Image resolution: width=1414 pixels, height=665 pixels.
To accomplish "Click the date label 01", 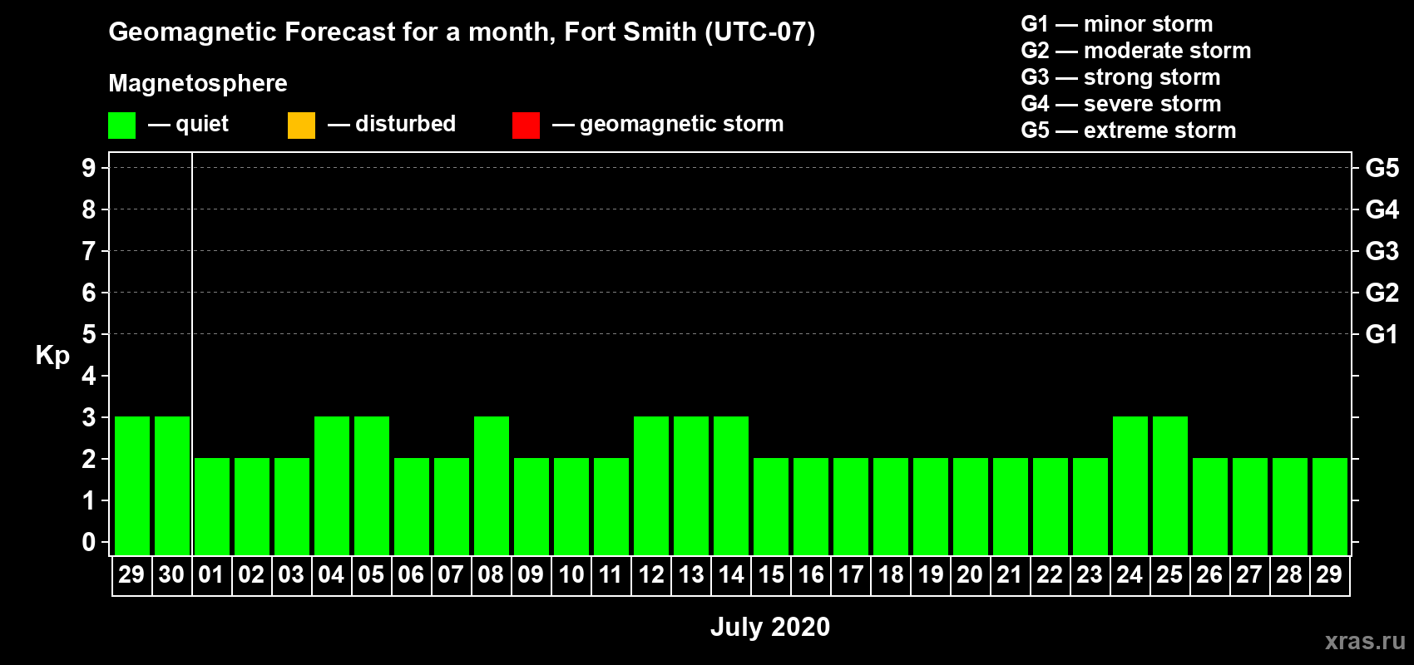I will pyautogui.click(x=211, y=574).
